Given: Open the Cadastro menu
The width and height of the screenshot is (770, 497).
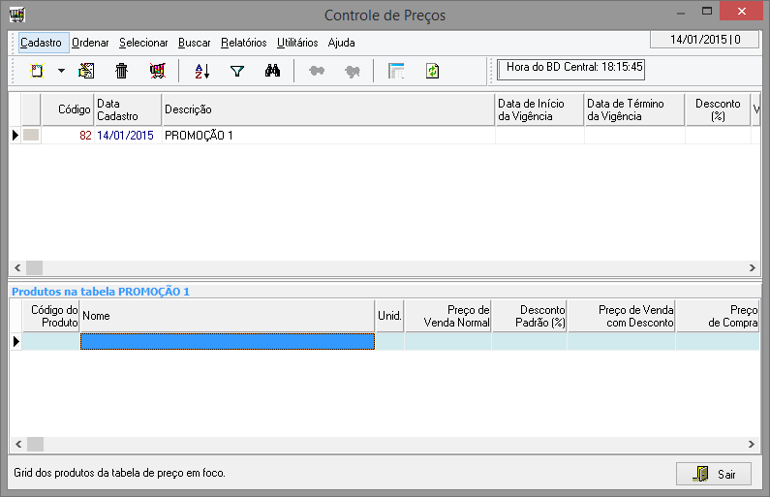Looking at the screenshot, I should click(41, 43).
